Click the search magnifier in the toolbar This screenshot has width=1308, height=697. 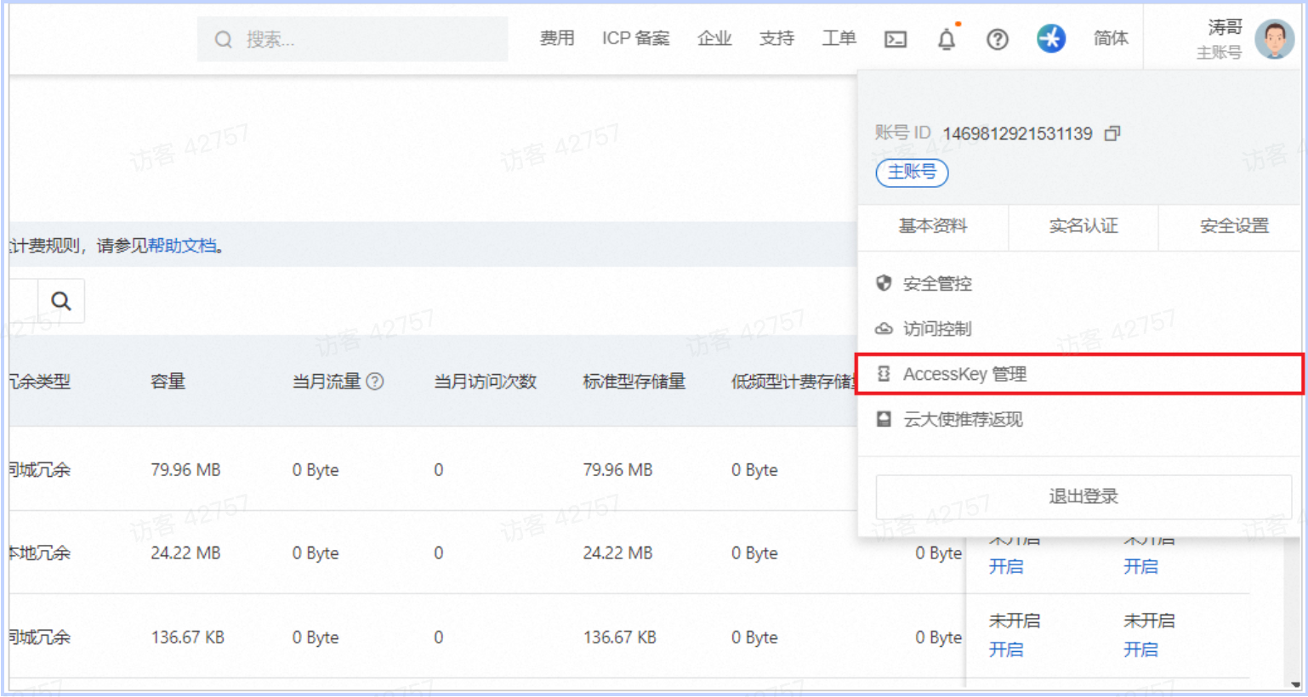coord(60,299)
